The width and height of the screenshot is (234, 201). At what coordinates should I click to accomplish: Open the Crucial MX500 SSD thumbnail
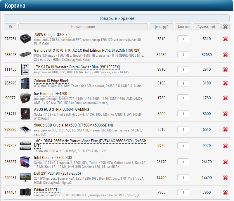25,129
